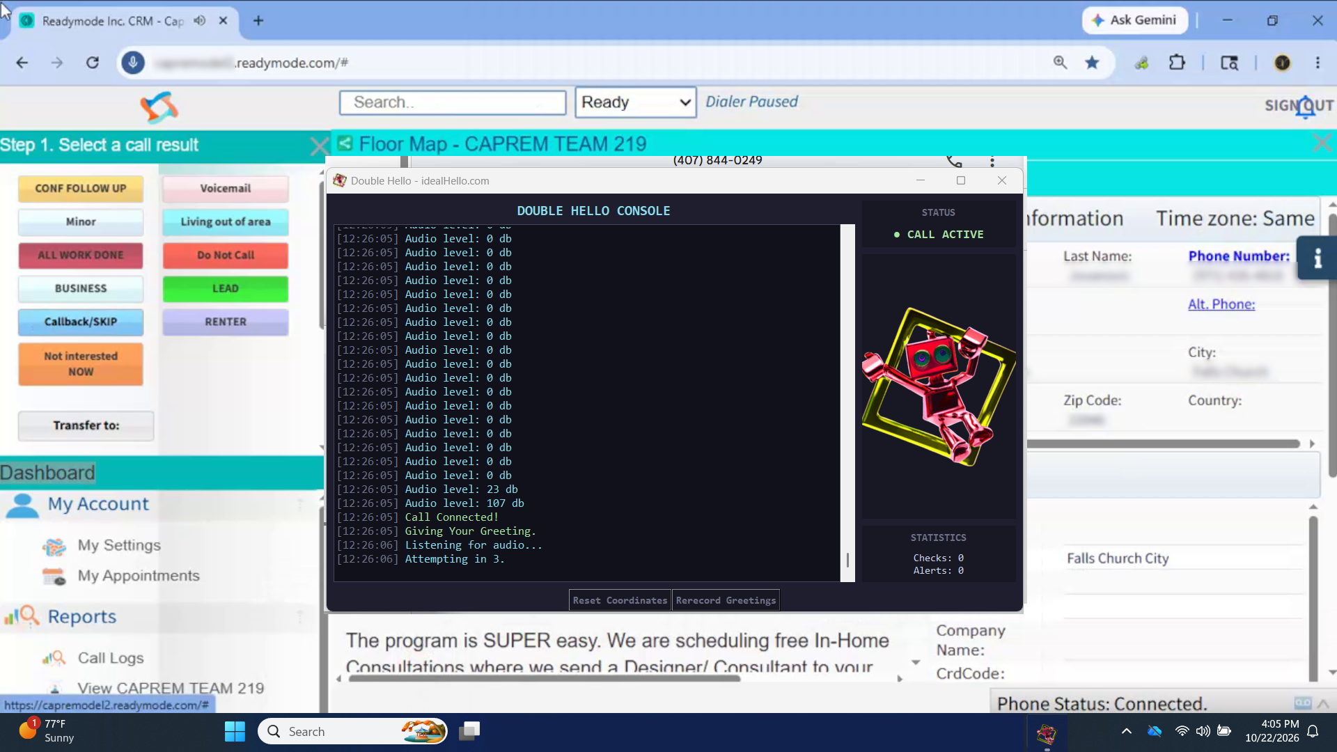Open the Double Hello taskbar app icon
This screenshot has height=752, width=1337.
(1047, 733)
